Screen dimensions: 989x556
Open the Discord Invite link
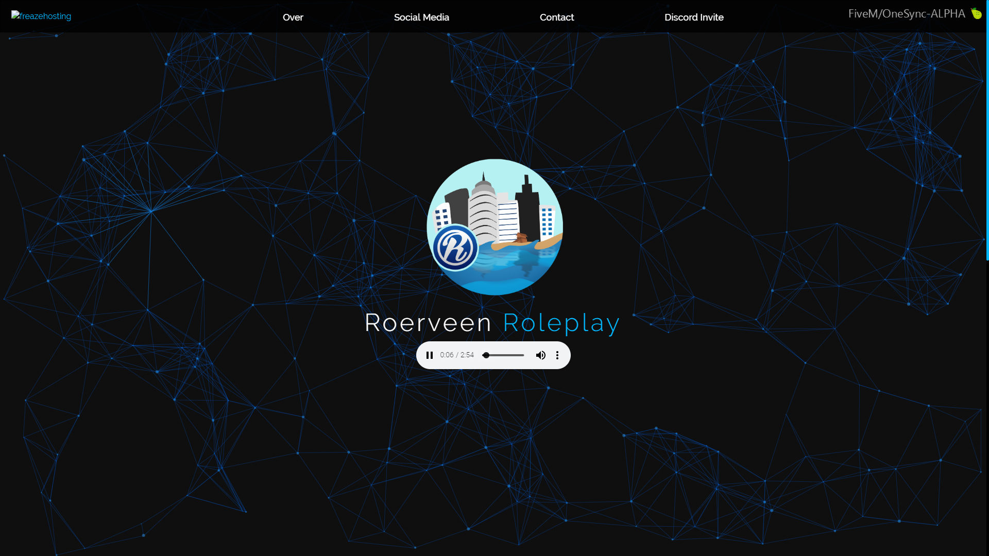click(694, 18)
